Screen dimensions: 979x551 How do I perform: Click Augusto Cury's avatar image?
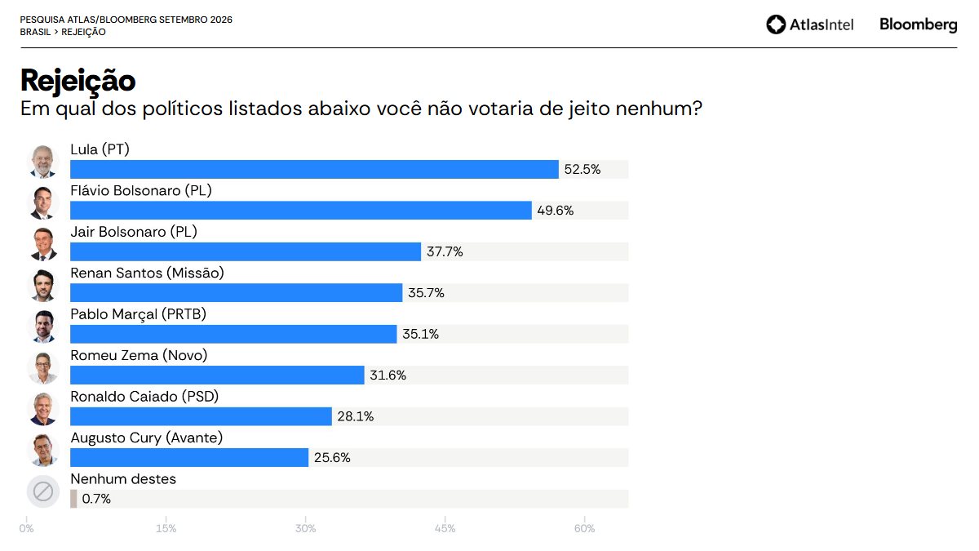click(43, 450)
